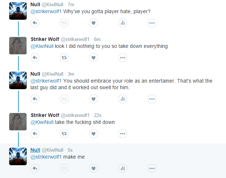Like the "make me" tweet

pyautogui.click(x=93, y=168)
